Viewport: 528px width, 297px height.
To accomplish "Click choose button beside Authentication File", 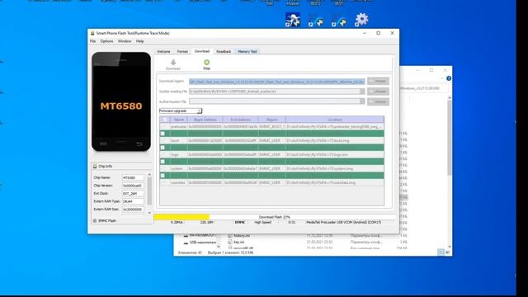I will (378, 101).
